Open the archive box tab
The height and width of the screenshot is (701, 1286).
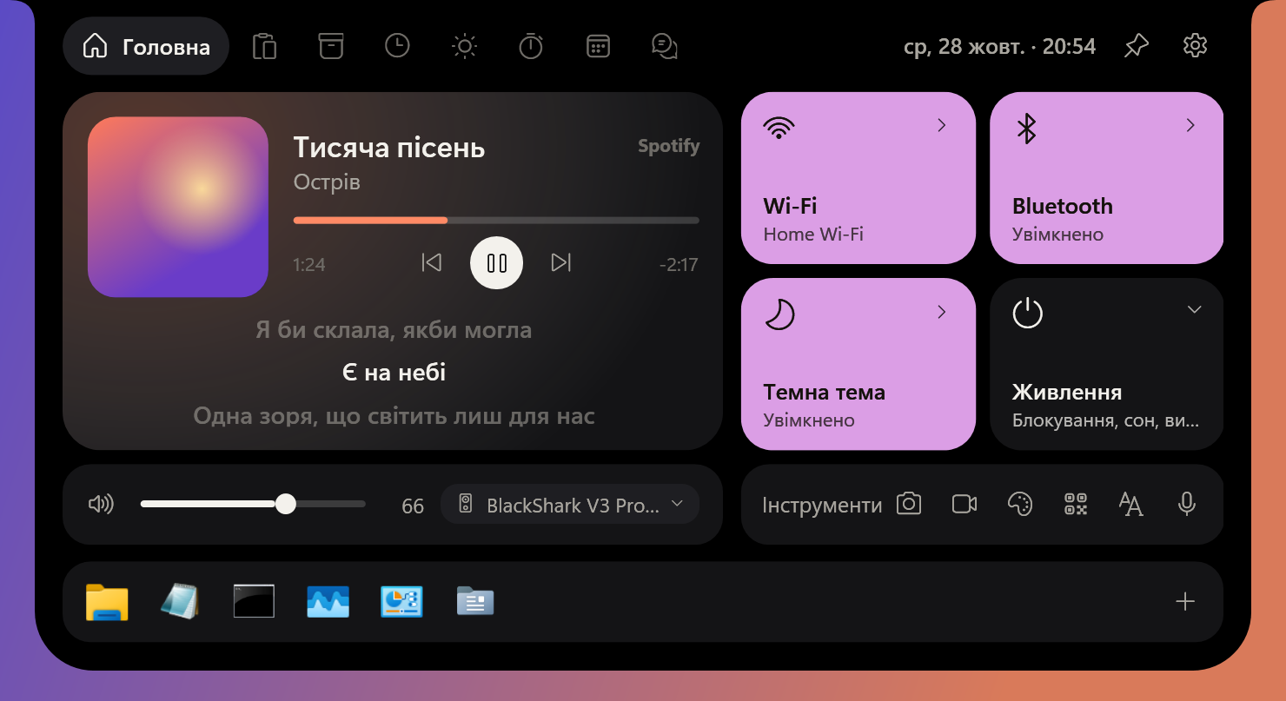[x=330, y=46]
